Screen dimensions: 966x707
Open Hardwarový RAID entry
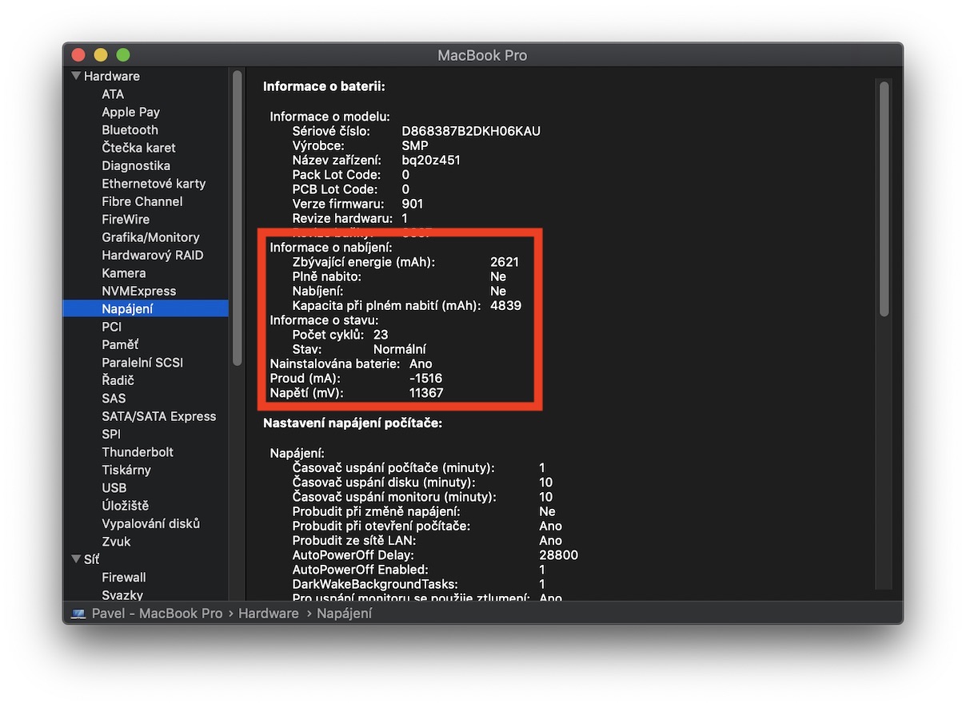click(152, 255)
